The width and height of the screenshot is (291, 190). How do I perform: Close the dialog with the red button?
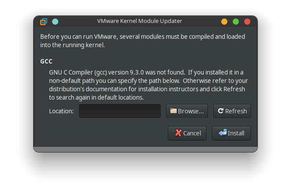coord(247,21)
